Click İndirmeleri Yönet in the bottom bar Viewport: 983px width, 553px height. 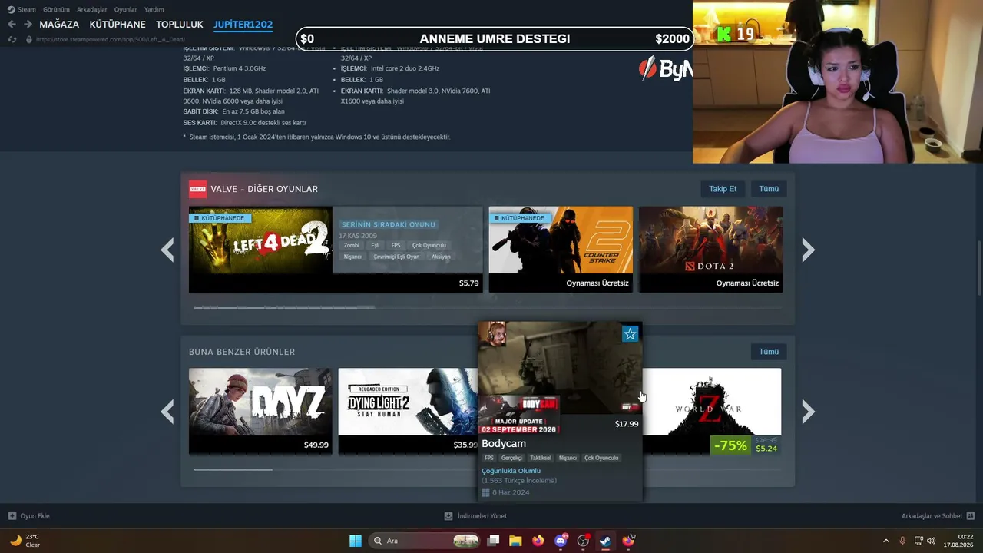pyautogui.click(x=482, y=516)
